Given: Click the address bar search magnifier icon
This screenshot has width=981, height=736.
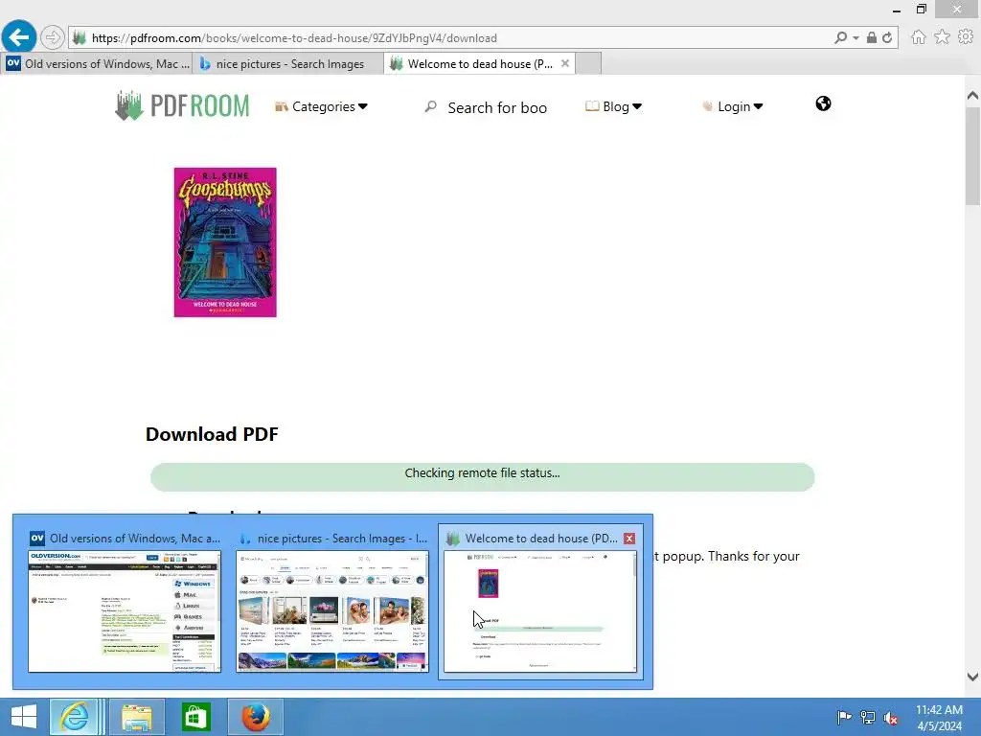Looking at the screenshot, I should (840, 37).
